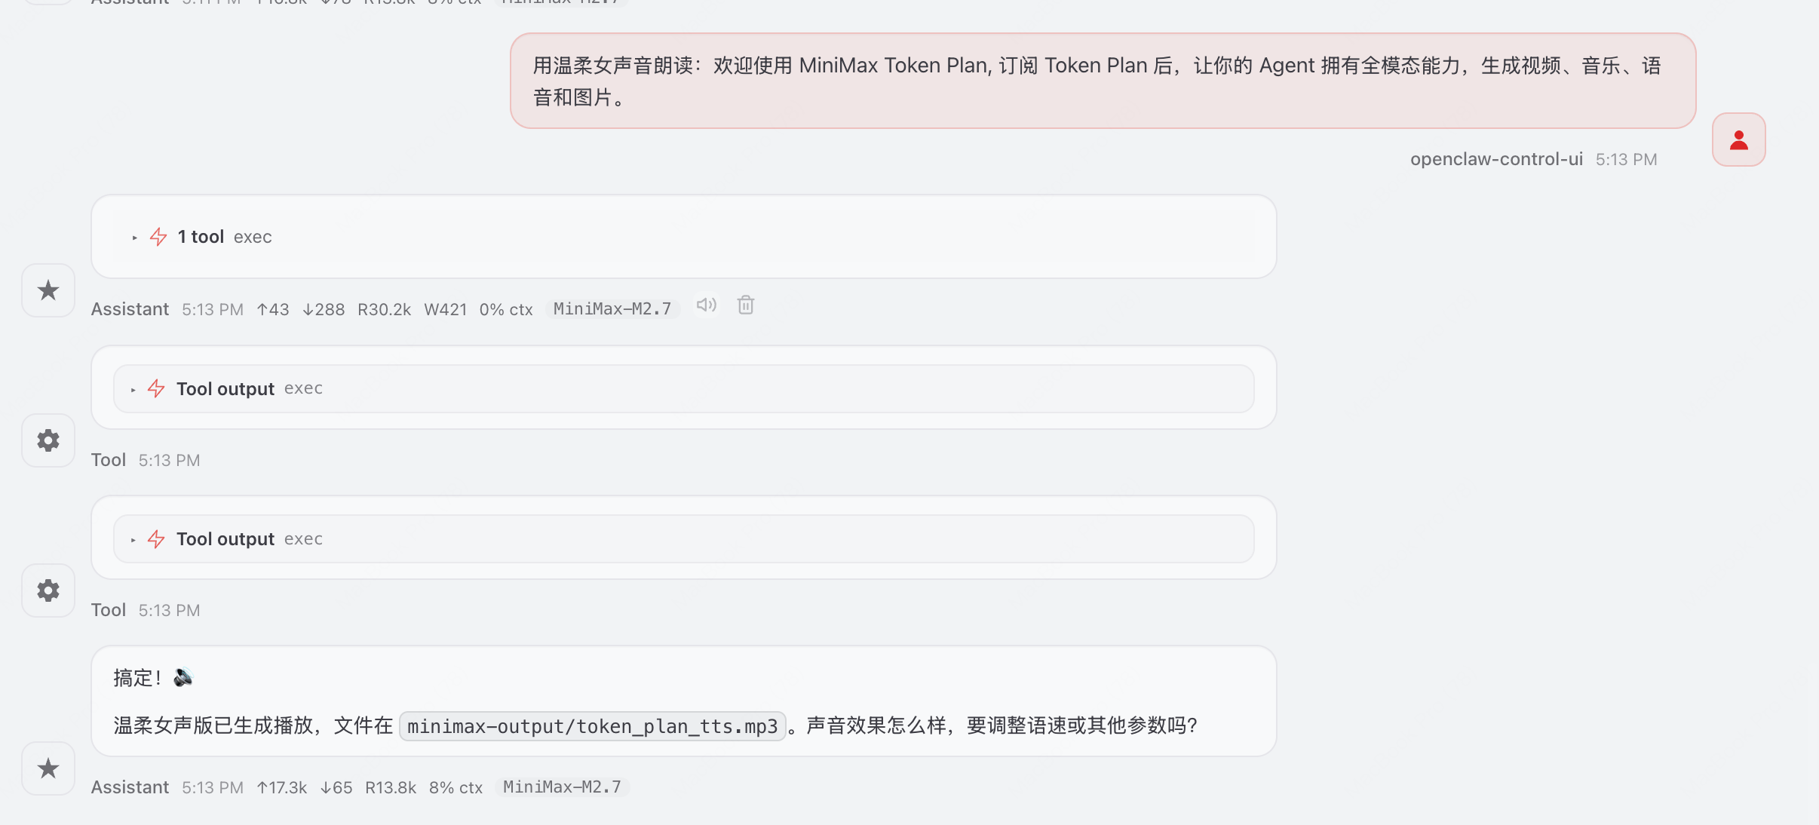Viewport: 1819px width, 825px height.
Task: Click the lightning icon in first Tool output
Action: [x=156, y=389]
